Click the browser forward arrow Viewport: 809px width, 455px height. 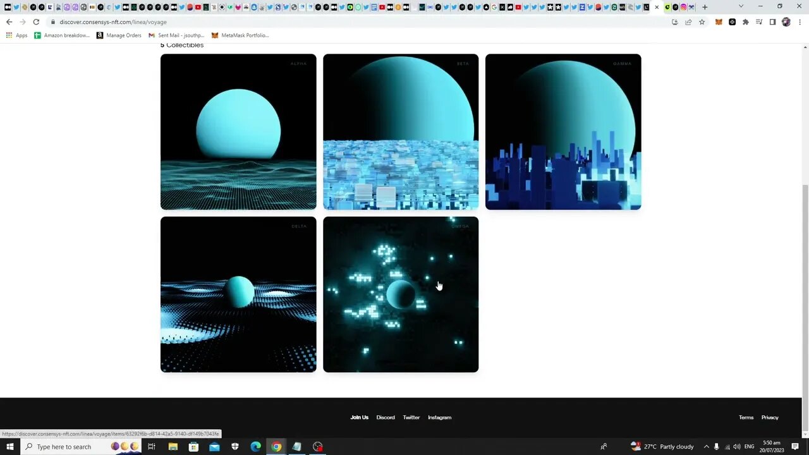coord(23,21)
